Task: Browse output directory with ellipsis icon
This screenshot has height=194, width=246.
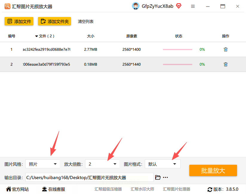Action: [165, 177]
